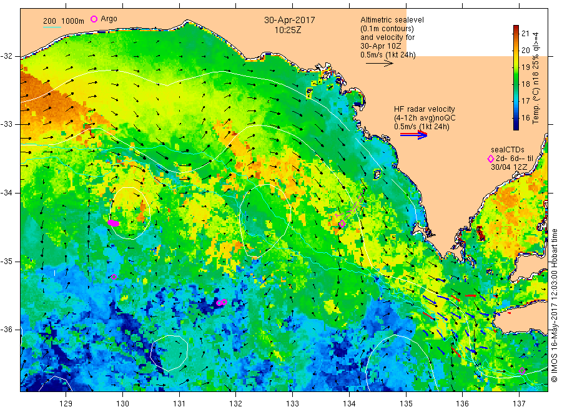Click the temperature color bar's dark red top
The width and height of the screenshot is (562, 412).
coord(516,29)
